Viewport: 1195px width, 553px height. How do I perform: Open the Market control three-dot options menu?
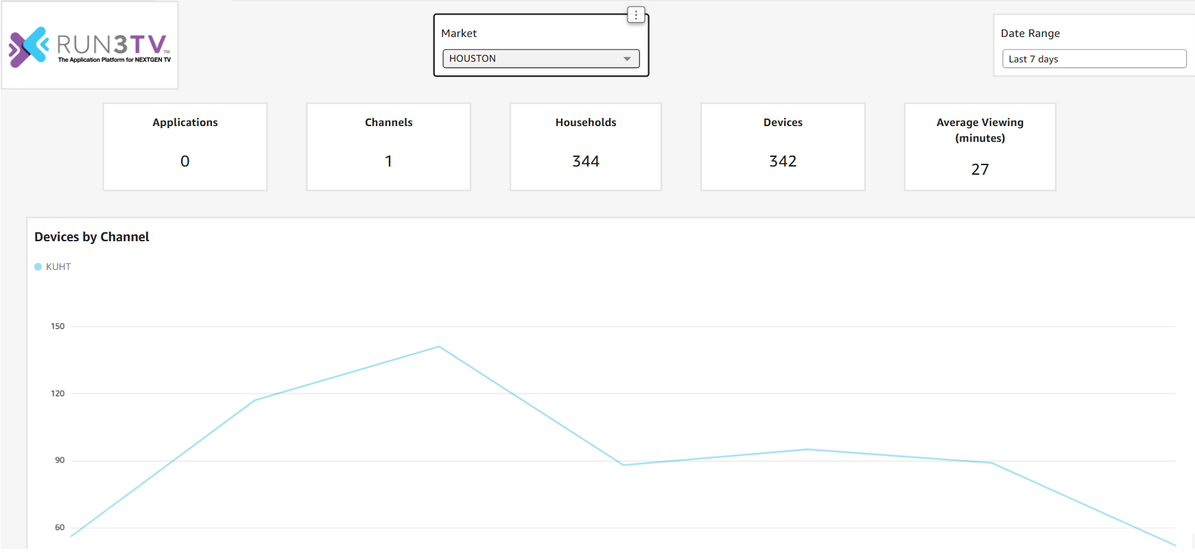click(636, 15)
